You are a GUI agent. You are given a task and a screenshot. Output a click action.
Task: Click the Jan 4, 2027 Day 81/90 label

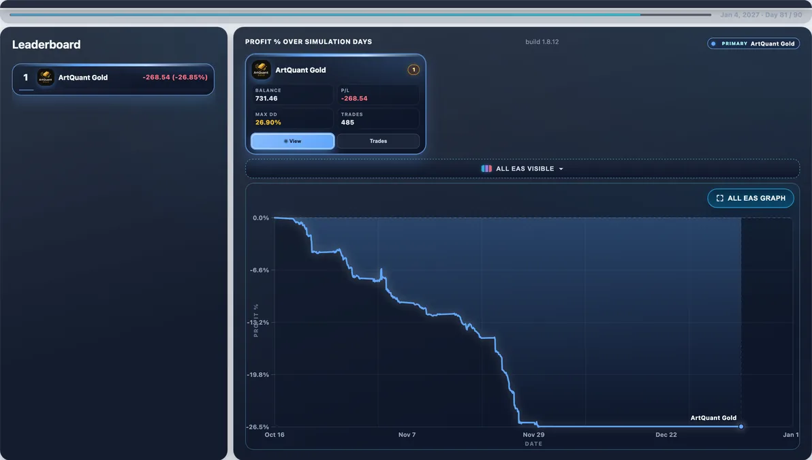[761, 15]
